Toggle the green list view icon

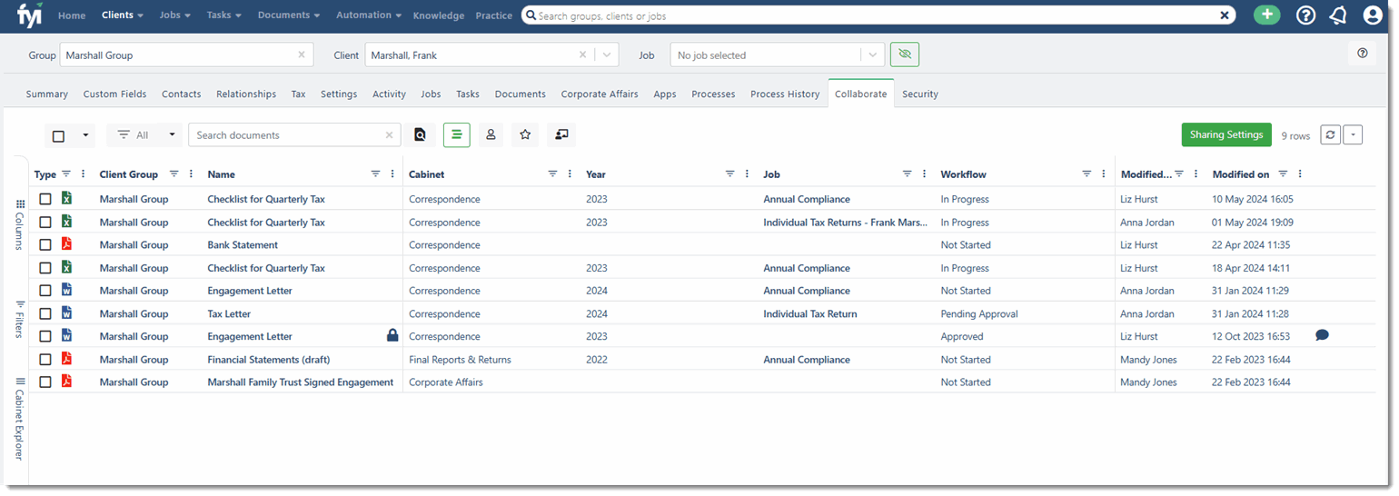(456, 134)
